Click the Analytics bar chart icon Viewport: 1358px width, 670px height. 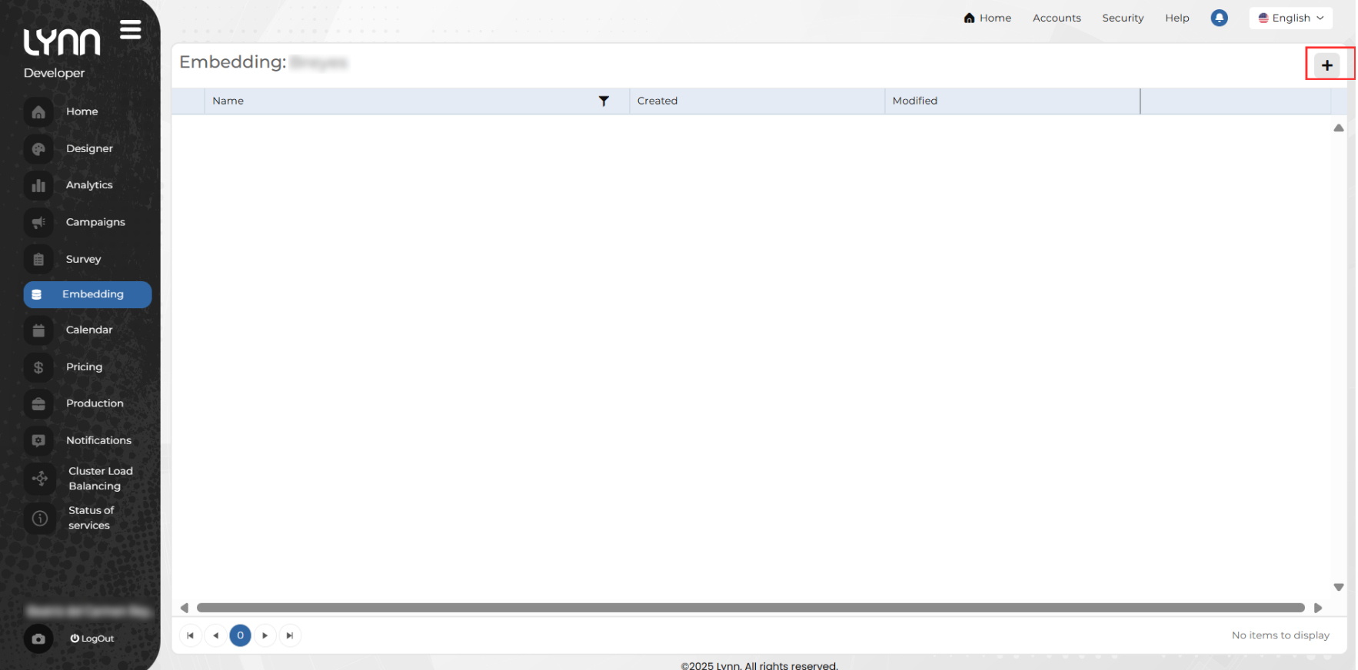[38, 186]
